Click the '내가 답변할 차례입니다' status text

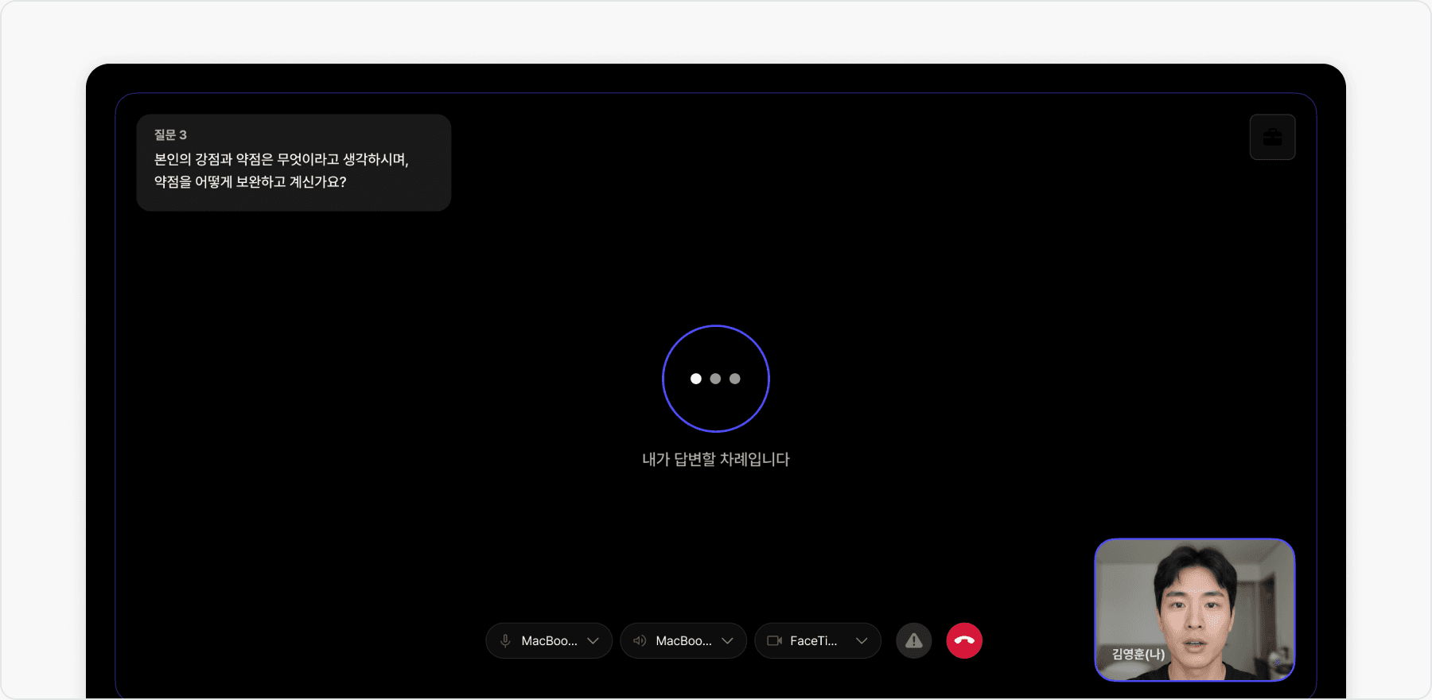click(716, 459)
